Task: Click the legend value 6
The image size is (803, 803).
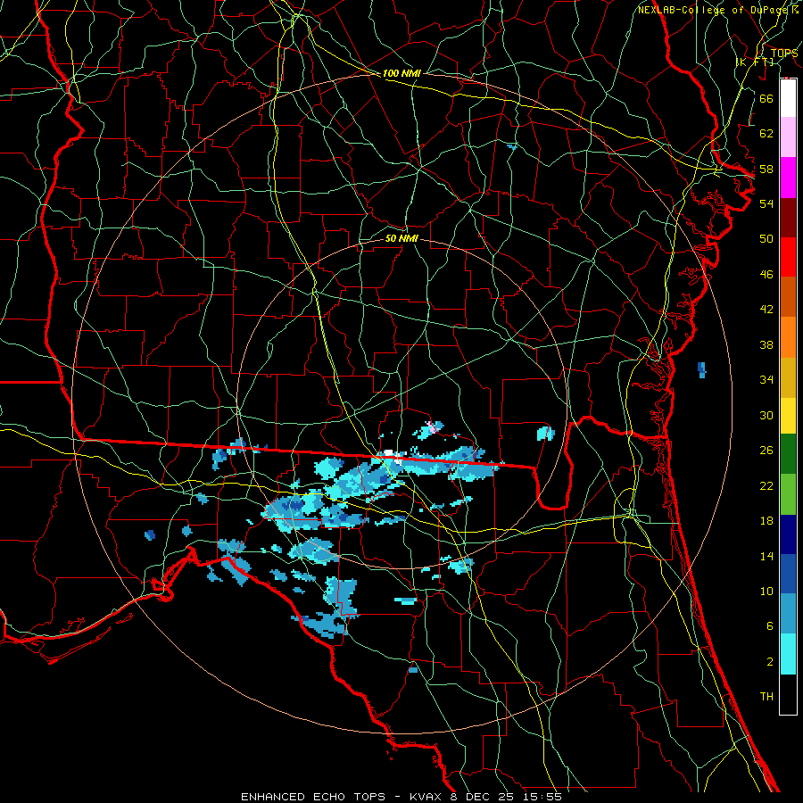Action: pos(769,625)
